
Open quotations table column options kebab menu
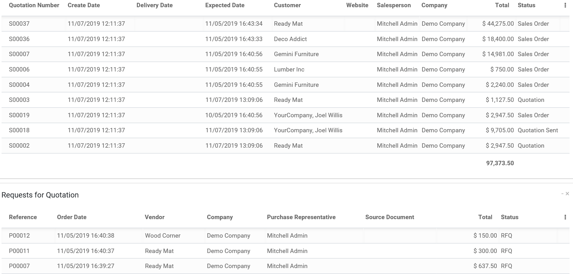[x=565, y=5]
